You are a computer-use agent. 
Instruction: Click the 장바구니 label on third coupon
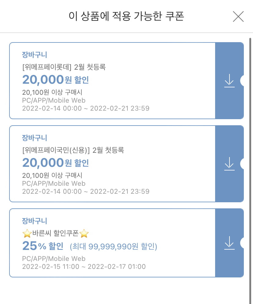coord(35,221)
